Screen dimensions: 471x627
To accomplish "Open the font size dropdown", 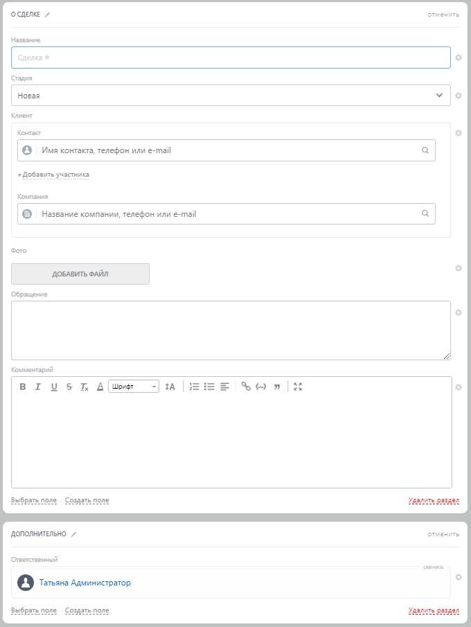I will tap(170, 387).
